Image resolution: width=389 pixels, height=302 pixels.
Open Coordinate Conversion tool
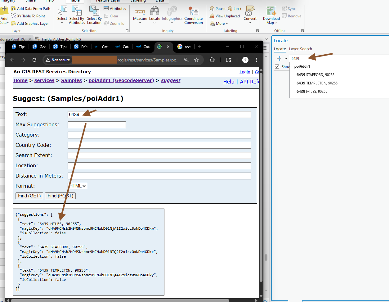tap(194, 15)
